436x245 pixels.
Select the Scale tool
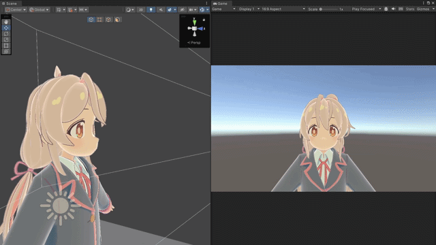[6, 39]
